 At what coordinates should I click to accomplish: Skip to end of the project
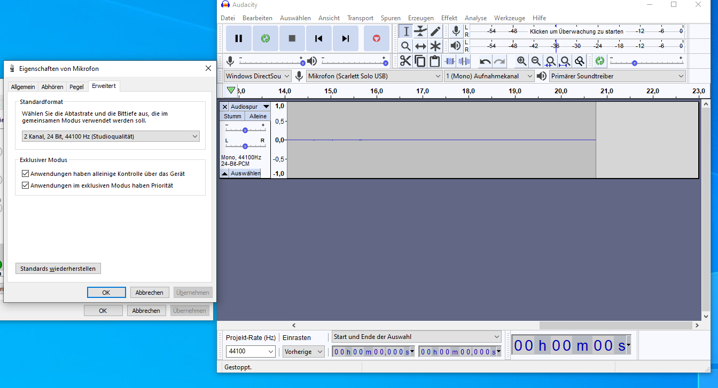[x=346, y=38]
